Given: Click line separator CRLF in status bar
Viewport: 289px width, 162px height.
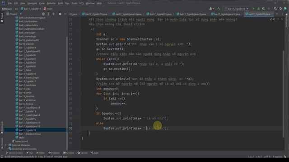Looking at the screenshot, I should click(259, 157).
